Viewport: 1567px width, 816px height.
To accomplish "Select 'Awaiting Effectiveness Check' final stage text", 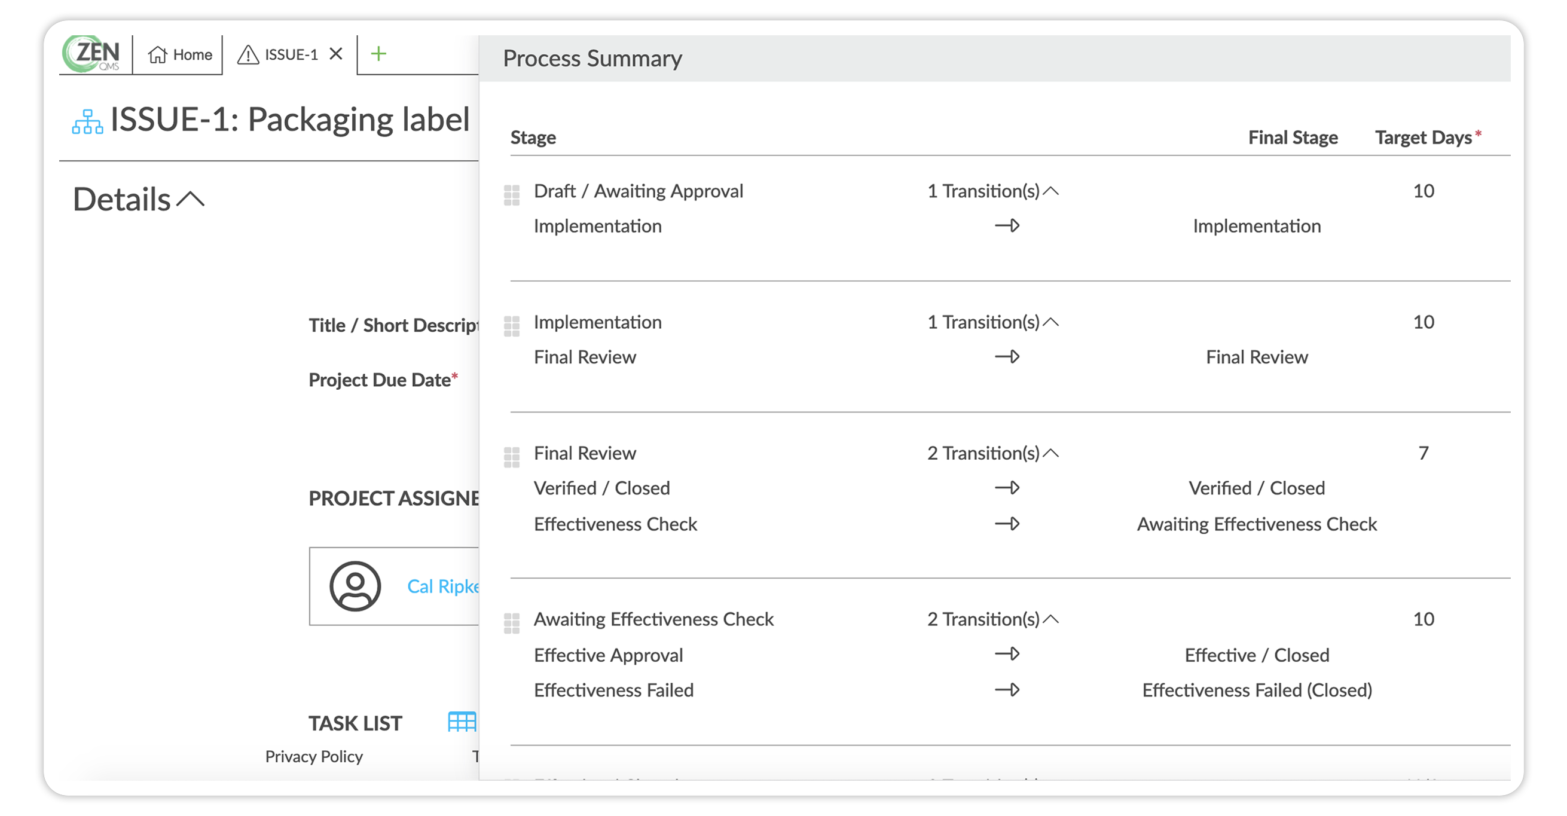I will 1257,525.
